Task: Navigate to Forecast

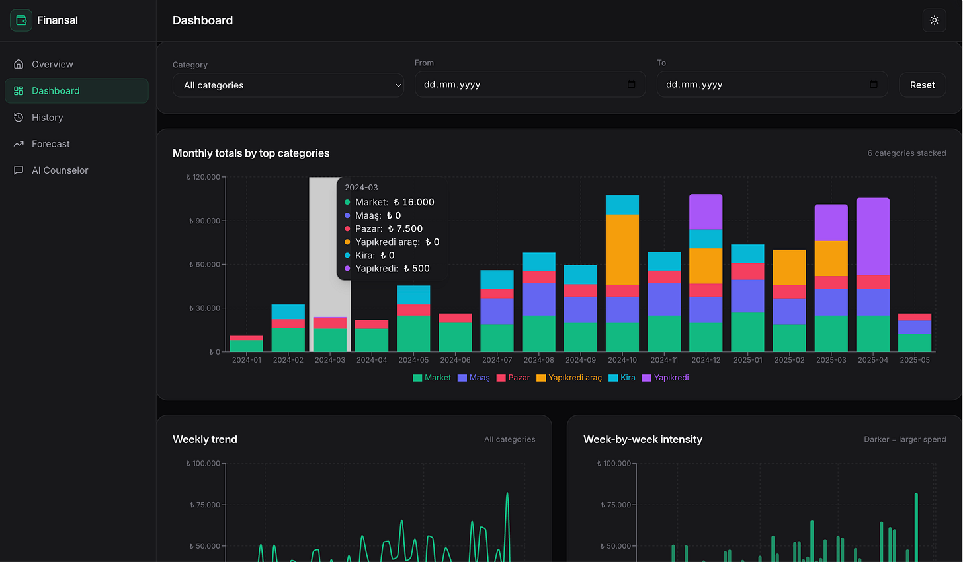Action: [x=77, y=143]
